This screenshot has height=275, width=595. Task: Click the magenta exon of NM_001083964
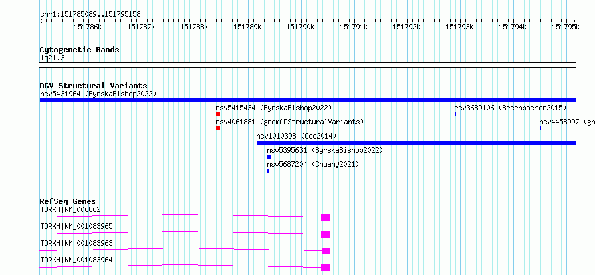[326, 268]
